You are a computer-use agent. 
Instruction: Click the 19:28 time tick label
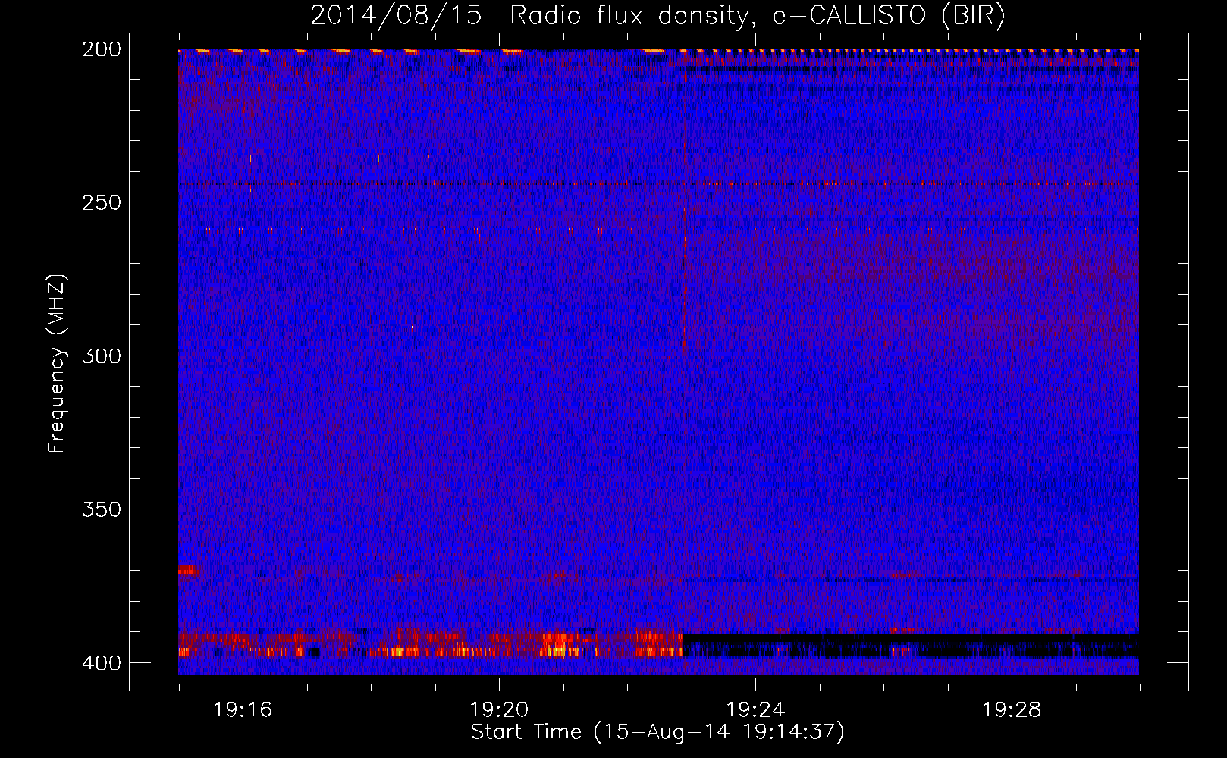1012,710
